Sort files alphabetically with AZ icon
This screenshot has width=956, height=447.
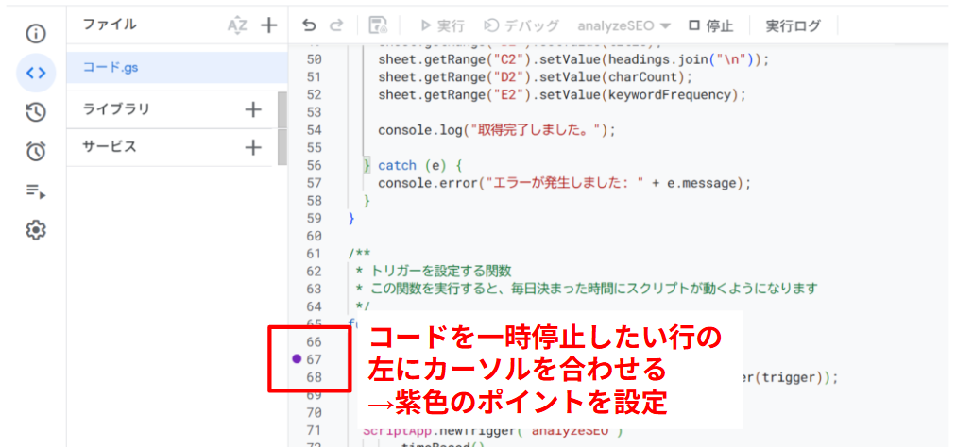pos(236,25)
